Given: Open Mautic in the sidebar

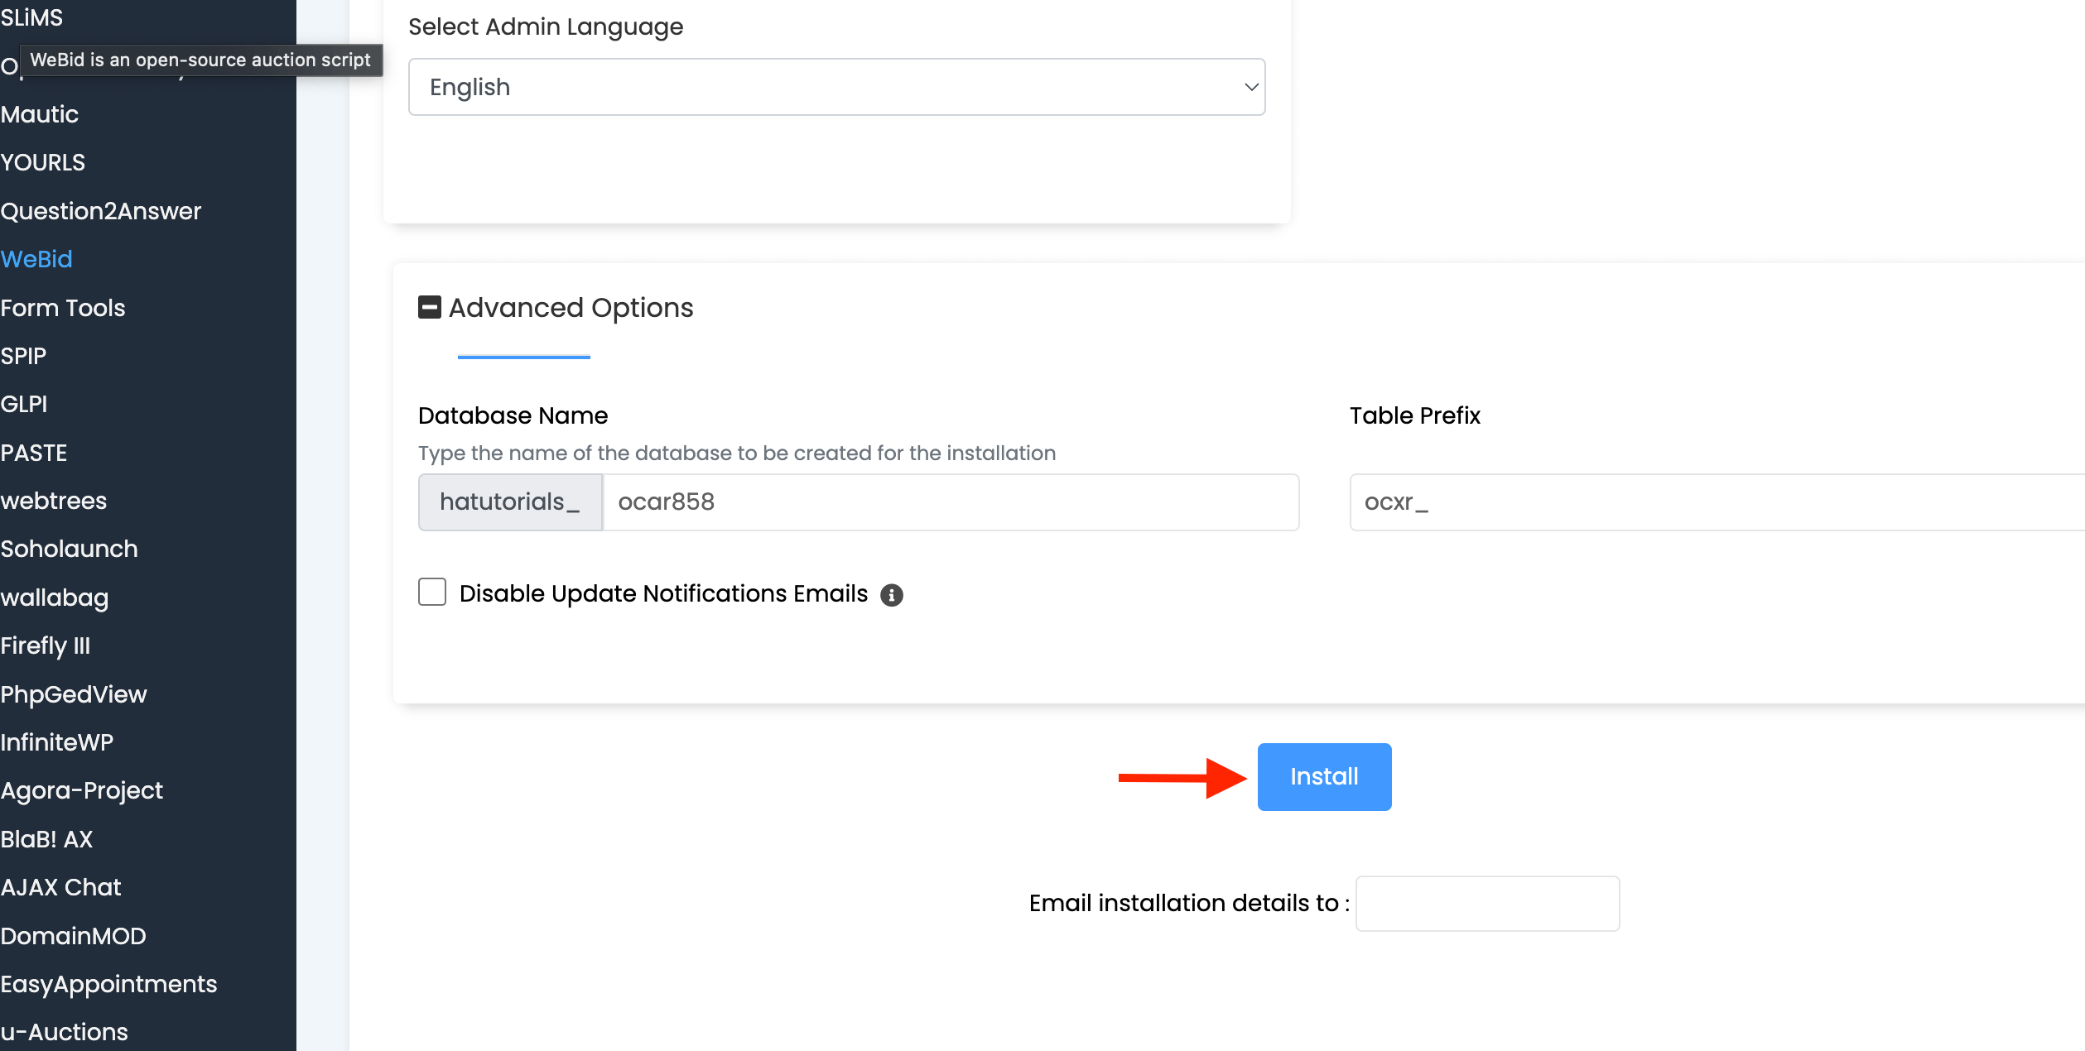Looking at the screenshot, I should click(x=40, y=114).
